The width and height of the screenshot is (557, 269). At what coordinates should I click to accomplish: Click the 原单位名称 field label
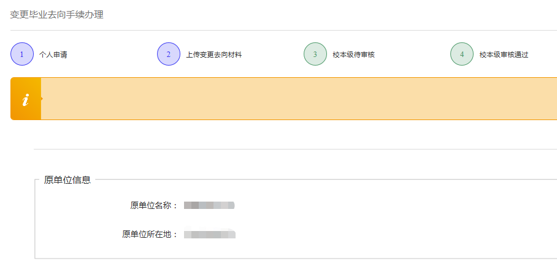[153, 205]
